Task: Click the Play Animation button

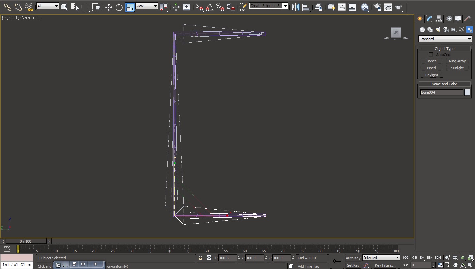Action: click(422, 258)
